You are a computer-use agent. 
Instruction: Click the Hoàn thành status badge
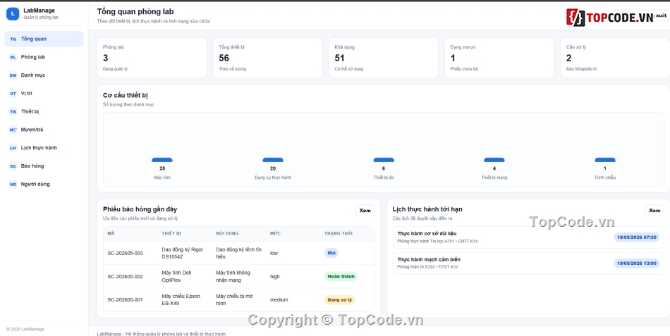[341, 277]
